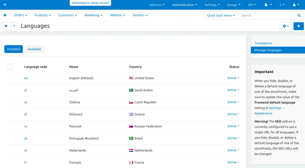Open the Marketing menu
Viewport: 305px width, 168px height.
(x=93, y=15)
